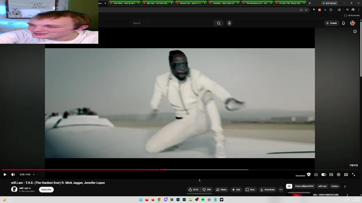Open Photoshop from the taskbar

click(178, 200)
